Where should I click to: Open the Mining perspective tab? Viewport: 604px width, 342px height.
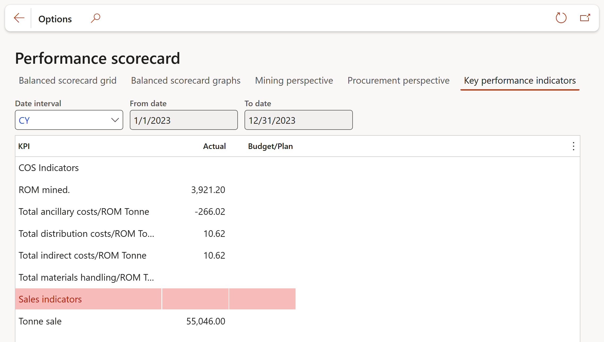click(294, 80)
